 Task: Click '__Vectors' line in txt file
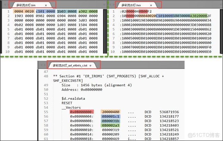point(71,107)
